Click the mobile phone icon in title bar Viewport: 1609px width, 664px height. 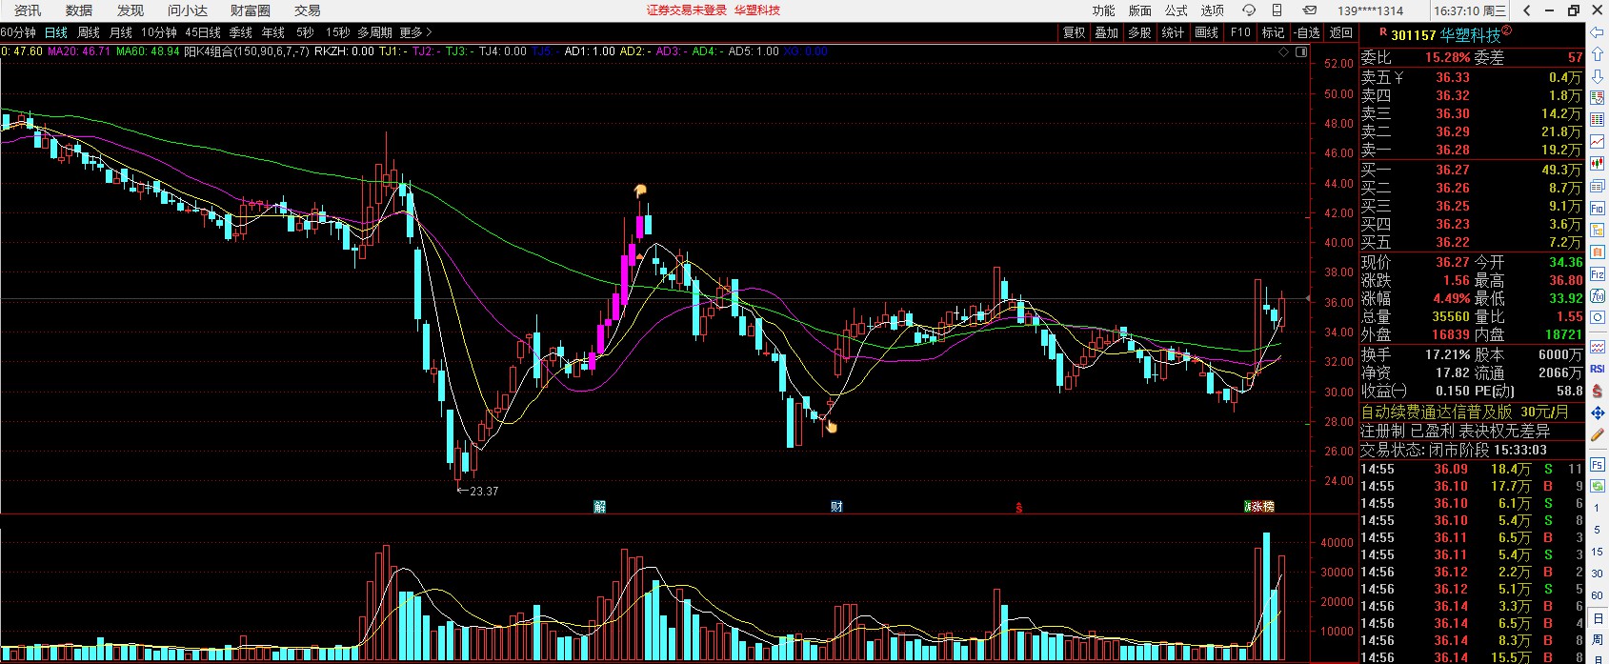[1277, 10]
